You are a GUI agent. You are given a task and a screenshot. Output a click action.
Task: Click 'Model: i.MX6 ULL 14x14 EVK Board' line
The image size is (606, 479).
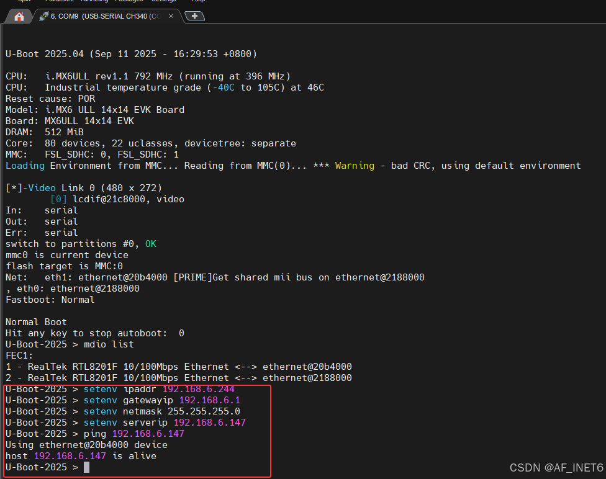click(x=95, y=110)
